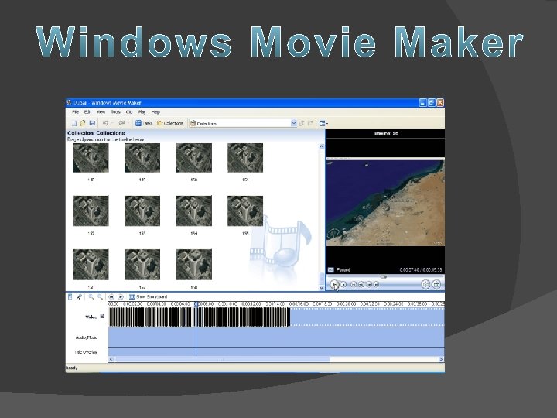Screen dimensions: 557x418
Task: Click the video clips on Video track
Action: click(200, 317)
